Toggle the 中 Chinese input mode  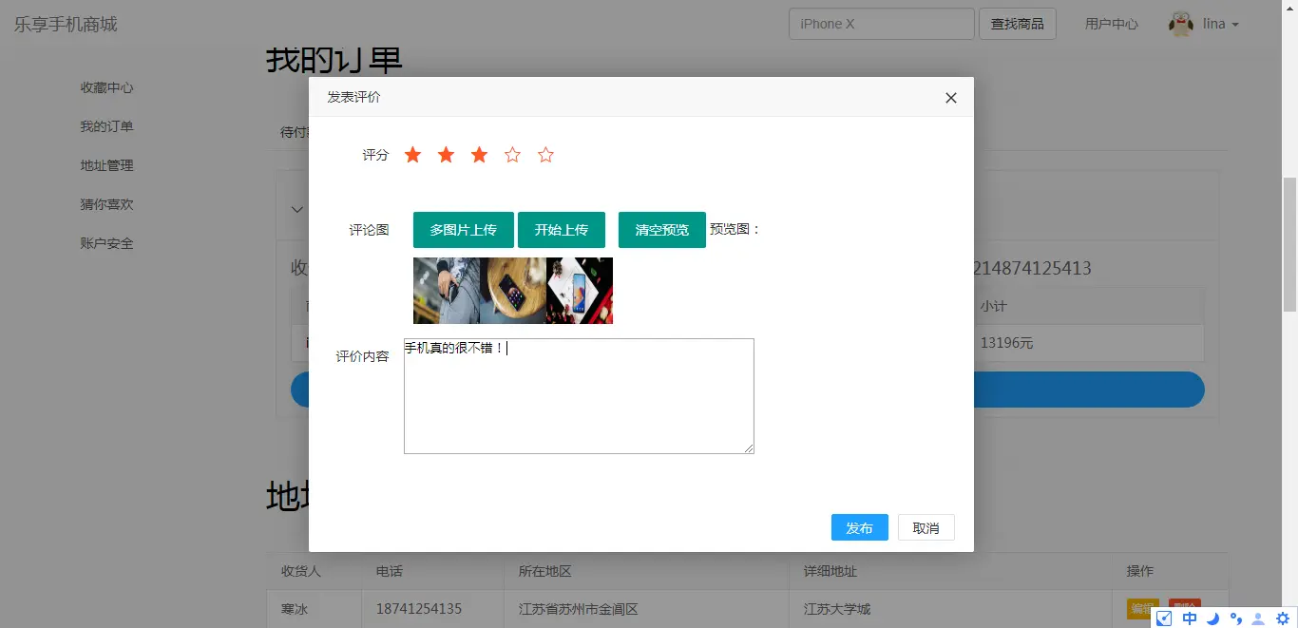pyautogui.click(x=1190, y=618)
